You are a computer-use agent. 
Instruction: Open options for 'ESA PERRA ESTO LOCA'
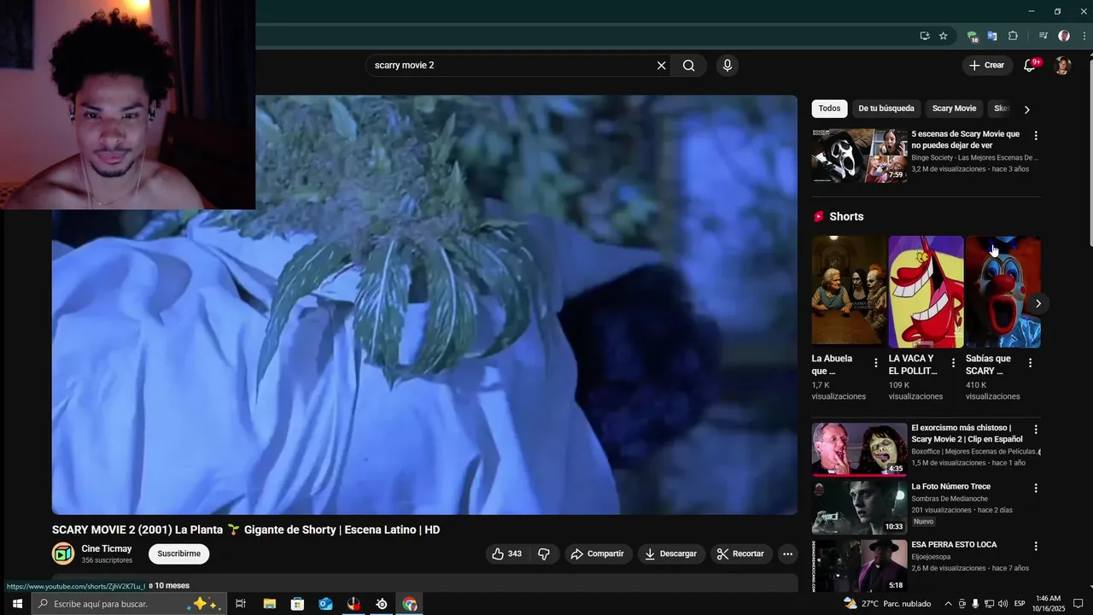point(1036,547)
